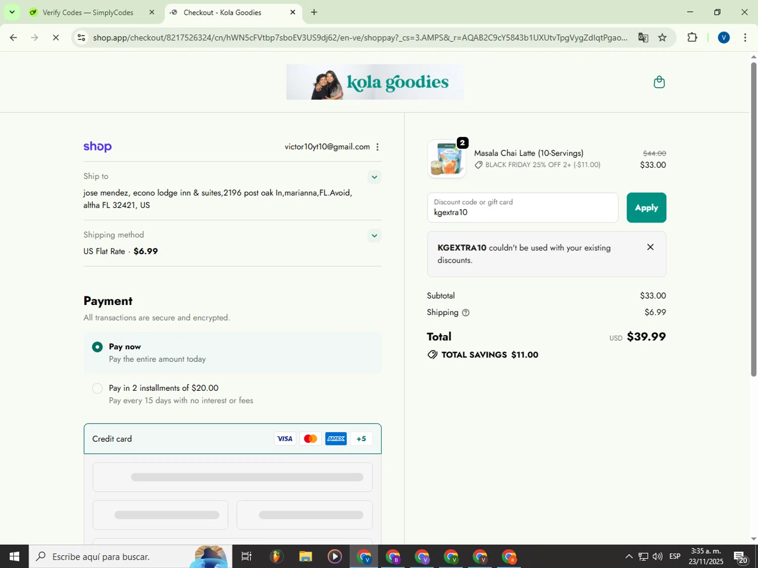The height and width of the screenshot is (568, 758).
Task: Open account options next to victor10yt10@gmail.com
Action: (x=377, y=147)
